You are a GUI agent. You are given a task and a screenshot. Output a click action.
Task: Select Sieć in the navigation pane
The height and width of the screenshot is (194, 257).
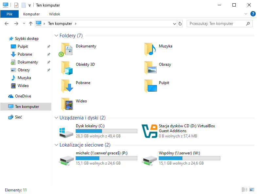tap(18, 117)
